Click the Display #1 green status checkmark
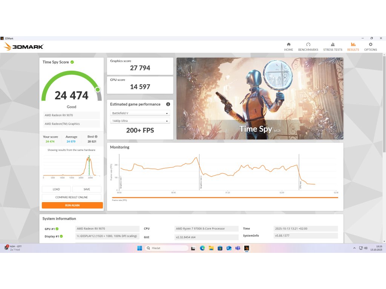This screenshot has width=386, height=289. (61, 236)
